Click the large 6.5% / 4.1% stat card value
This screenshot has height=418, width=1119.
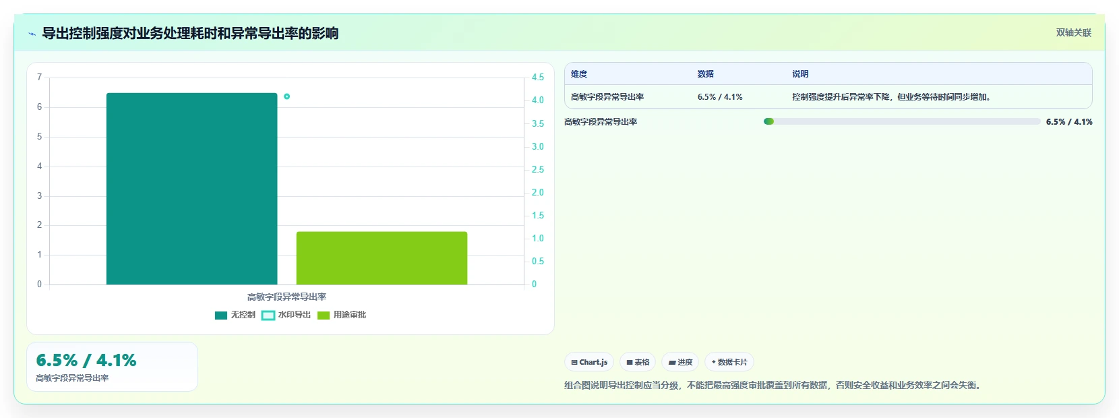tap(86, 360)
